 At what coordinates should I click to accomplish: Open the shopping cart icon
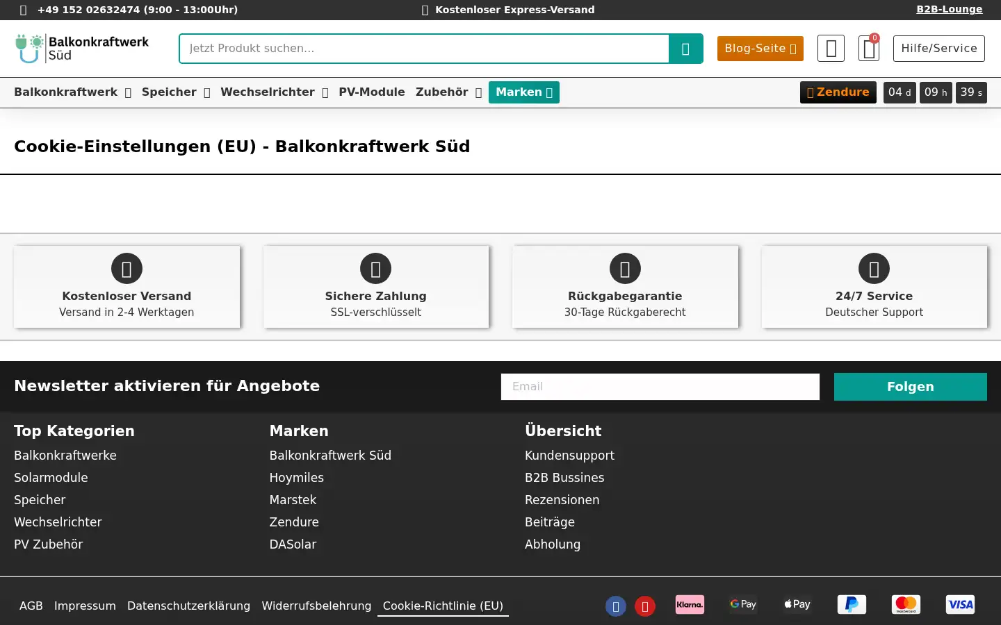click(869, 49)
